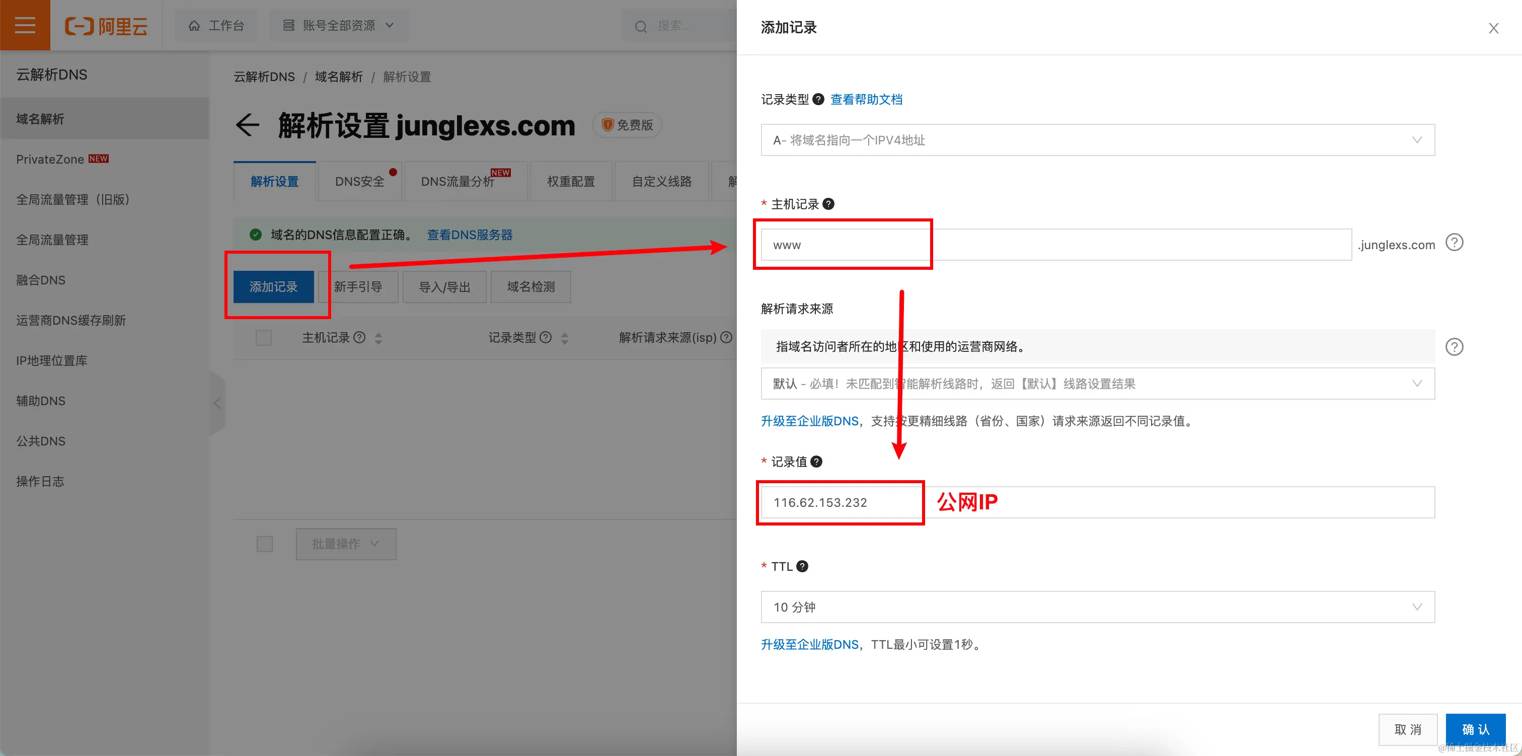Open the TTL 10 分钟 dropdown
Viewport: 1522px width, 756px height.
tap(1097, 607)
